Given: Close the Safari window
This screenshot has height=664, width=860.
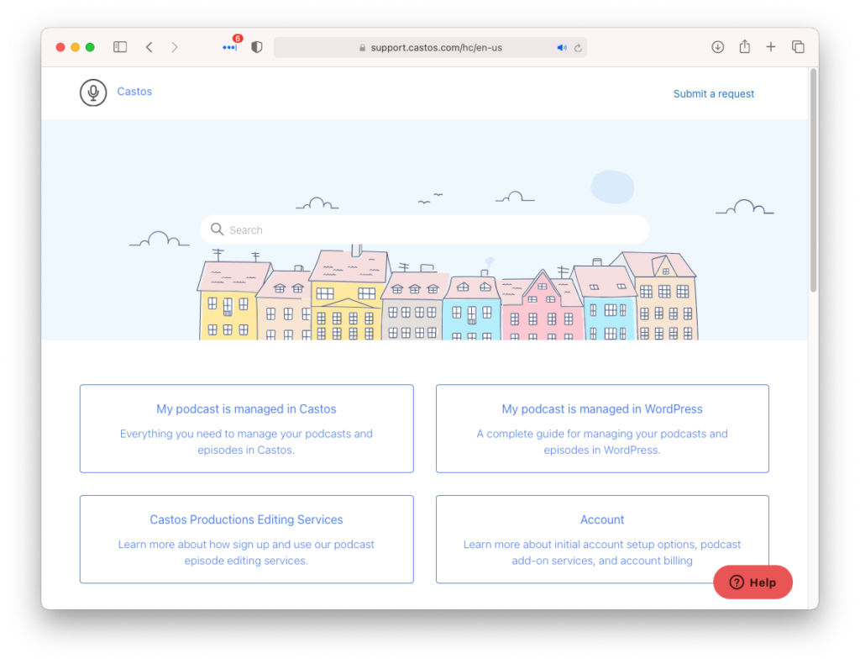Looking at the screenshot, I should click(x=60, y=47).
